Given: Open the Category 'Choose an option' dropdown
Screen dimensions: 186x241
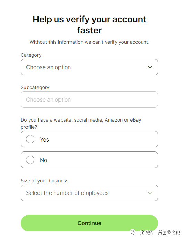Looking at the screenshot, I should (89, 67).
